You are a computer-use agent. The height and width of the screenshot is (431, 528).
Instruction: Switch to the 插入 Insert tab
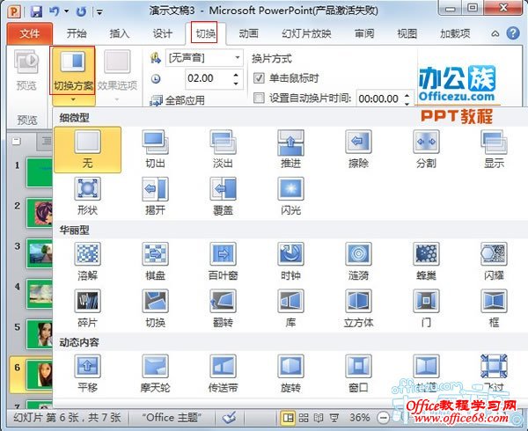[x=119, y=33]
